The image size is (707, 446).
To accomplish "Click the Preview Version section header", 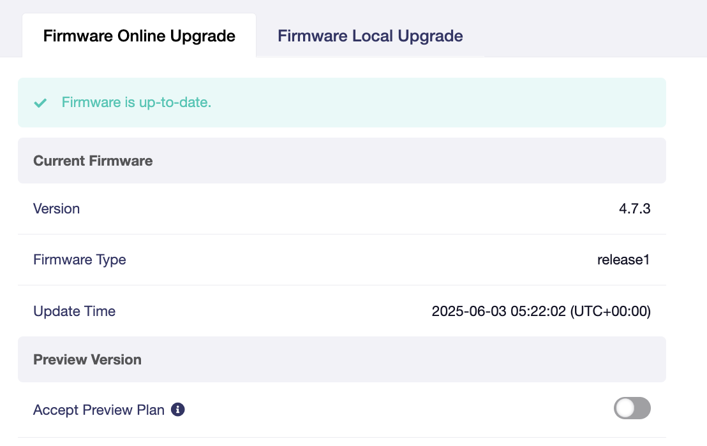I will click(x=87, y=359).
